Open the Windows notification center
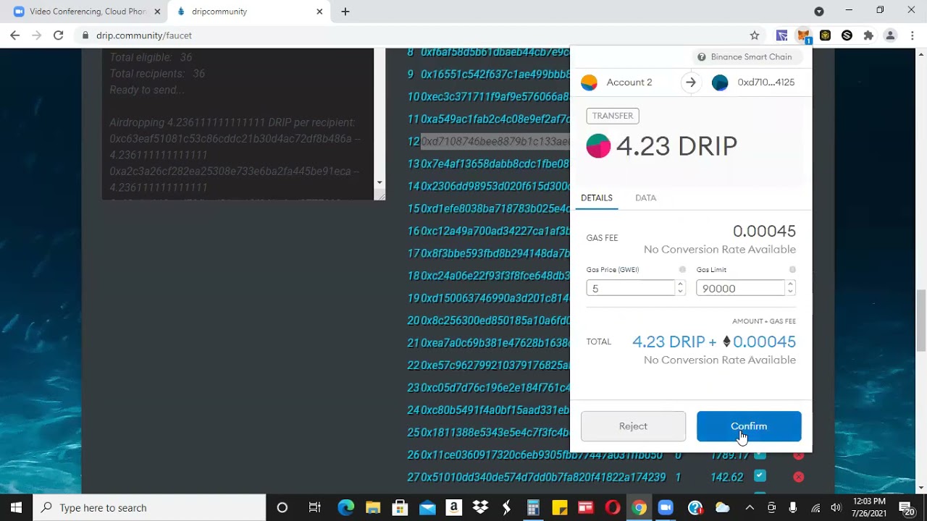 pyautogui.click(x=907, y=508)
